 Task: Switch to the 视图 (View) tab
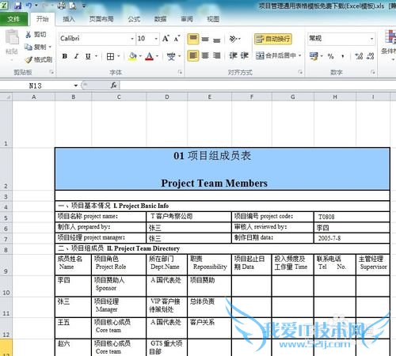click(213, 19)
